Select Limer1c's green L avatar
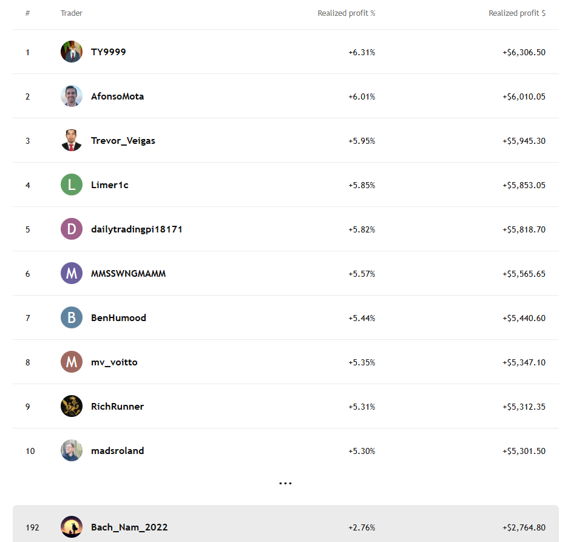The image size is (562, 542). click(x=72, y=185)
